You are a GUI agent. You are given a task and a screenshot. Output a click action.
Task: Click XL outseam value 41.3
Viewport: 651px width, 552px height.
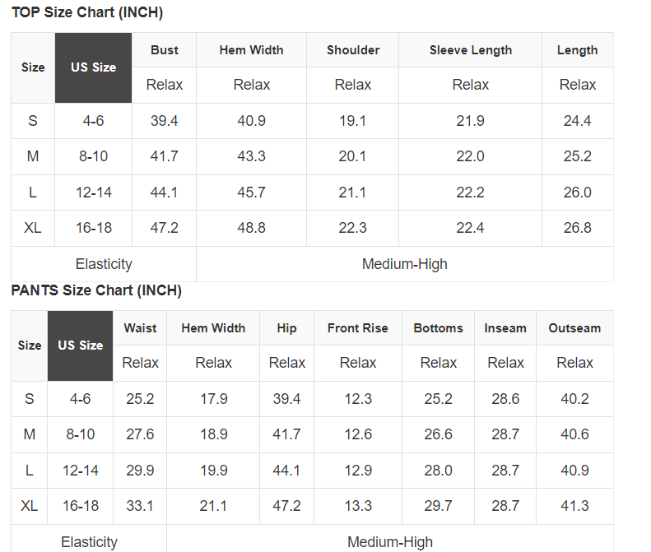[574, 506]
